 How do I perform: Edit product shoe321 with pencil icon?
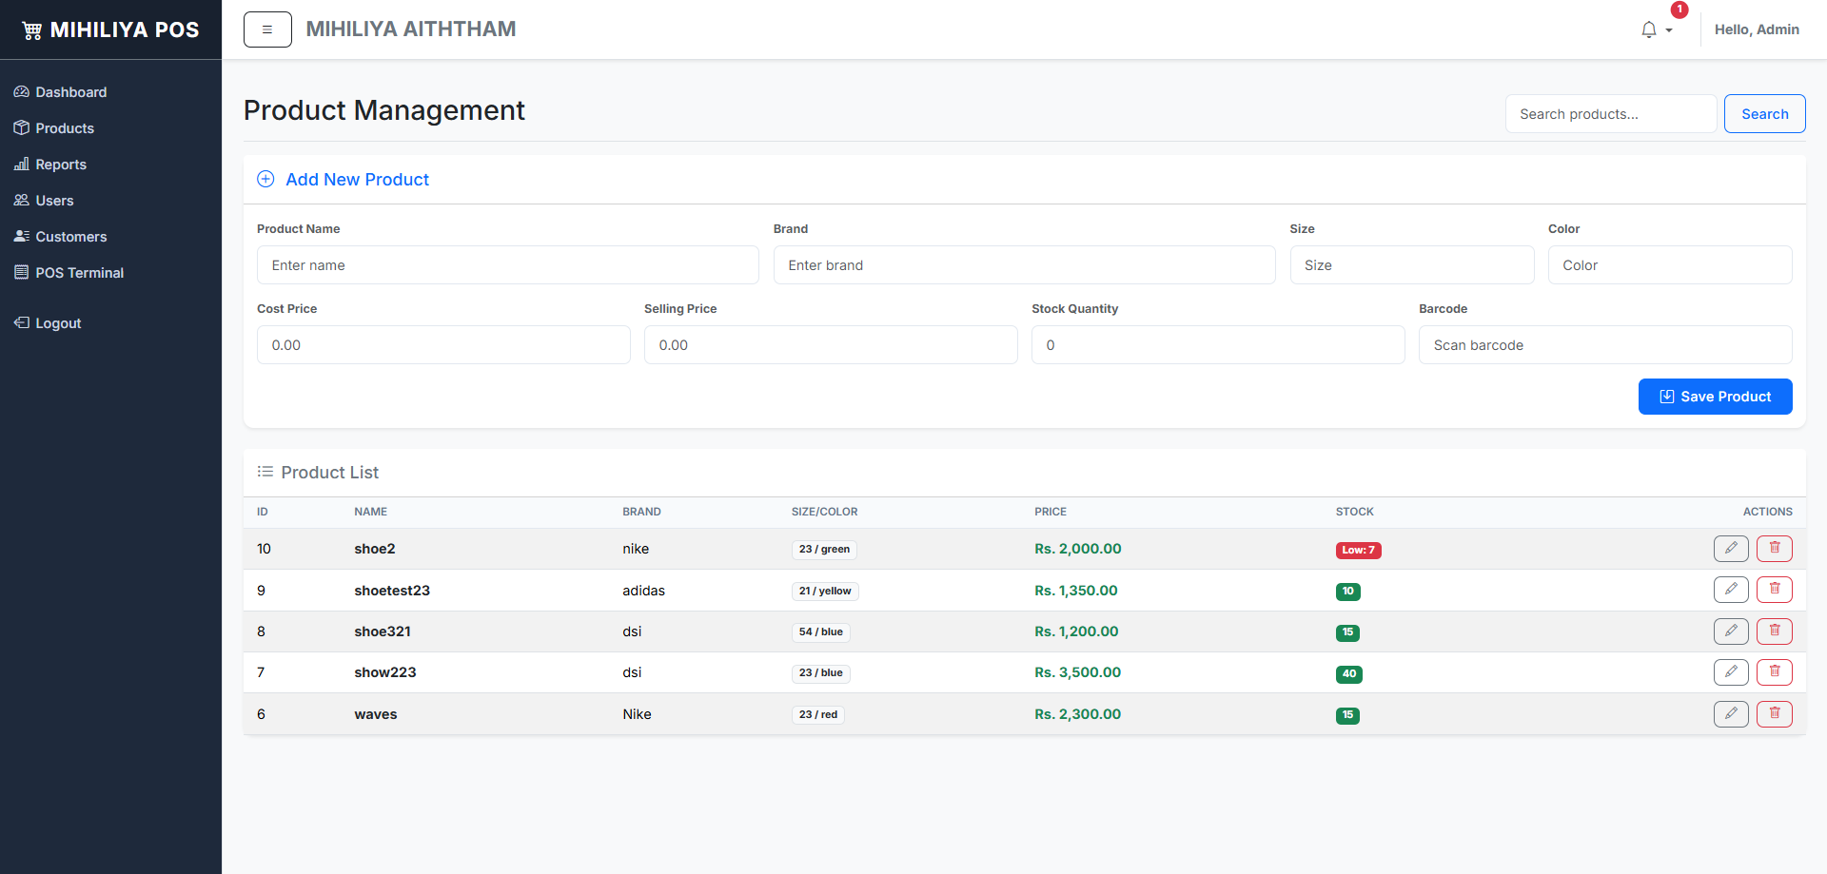pos(1731,631)
